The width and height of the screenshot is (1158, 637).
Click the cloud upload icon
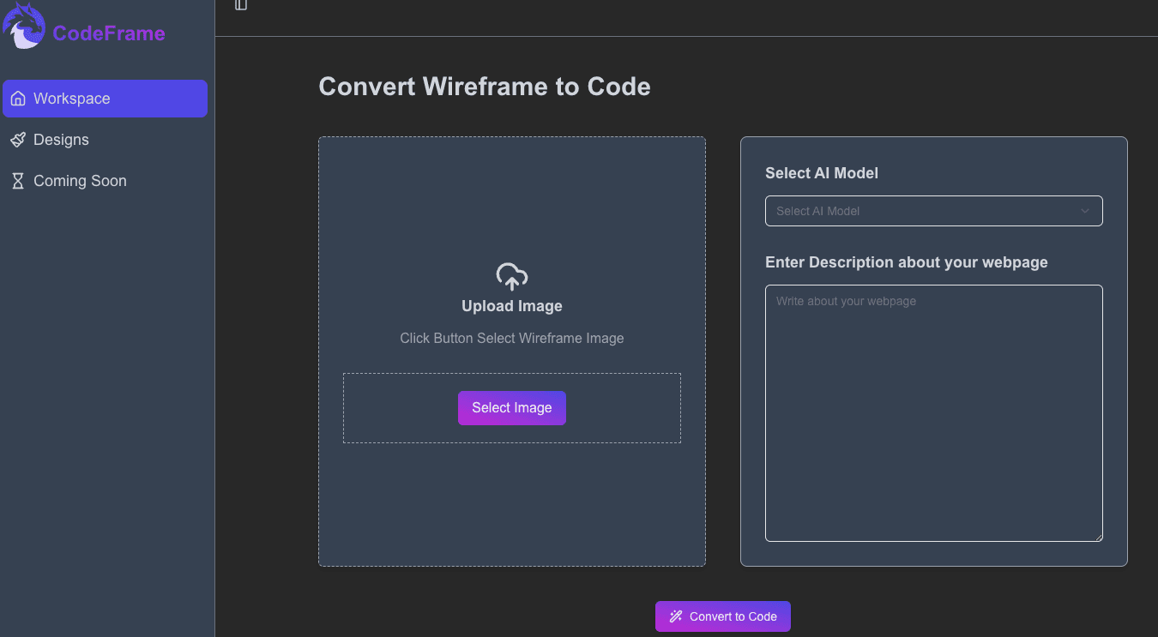point(511,277)
